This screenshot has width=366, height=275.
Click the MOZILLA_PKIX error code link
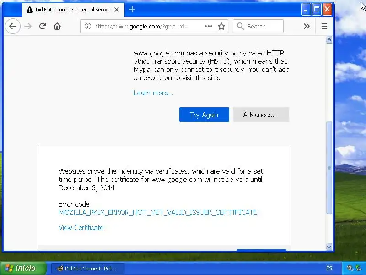click(158, 213)
